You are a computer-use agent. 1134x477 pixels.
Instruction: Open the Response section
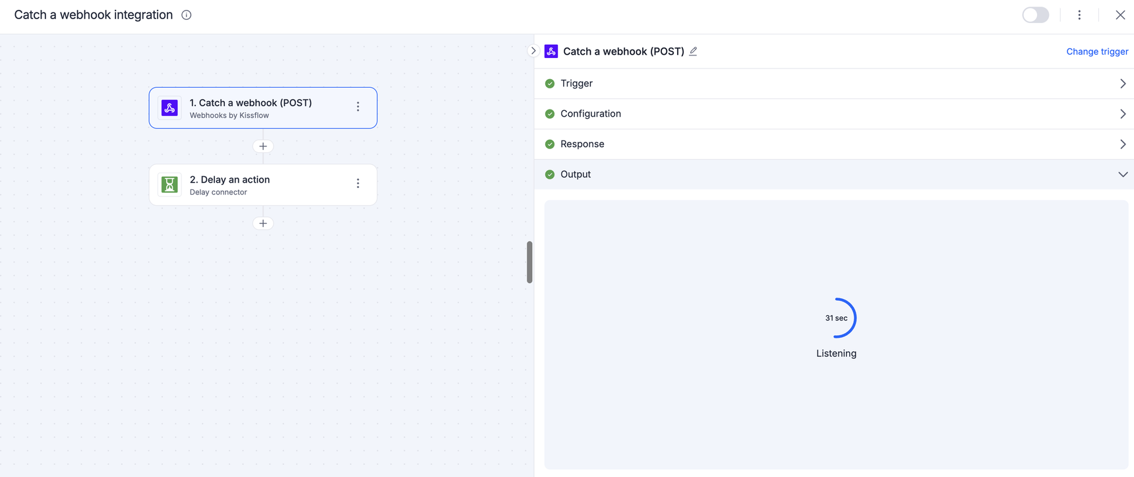pyautogui.click(x=834, y=144)
